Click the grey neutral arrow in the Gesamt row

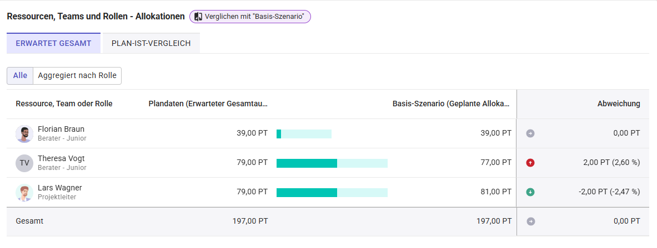pyautogui.click(x=530, y=221)
